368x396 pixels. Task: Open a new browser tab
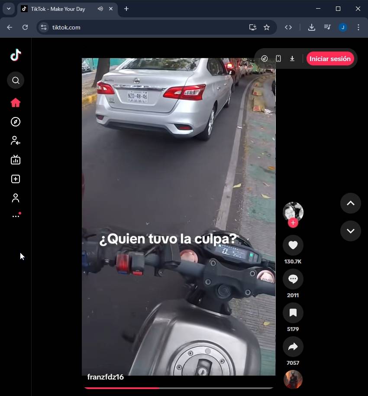pyautogui.click(x=126, y=9)
